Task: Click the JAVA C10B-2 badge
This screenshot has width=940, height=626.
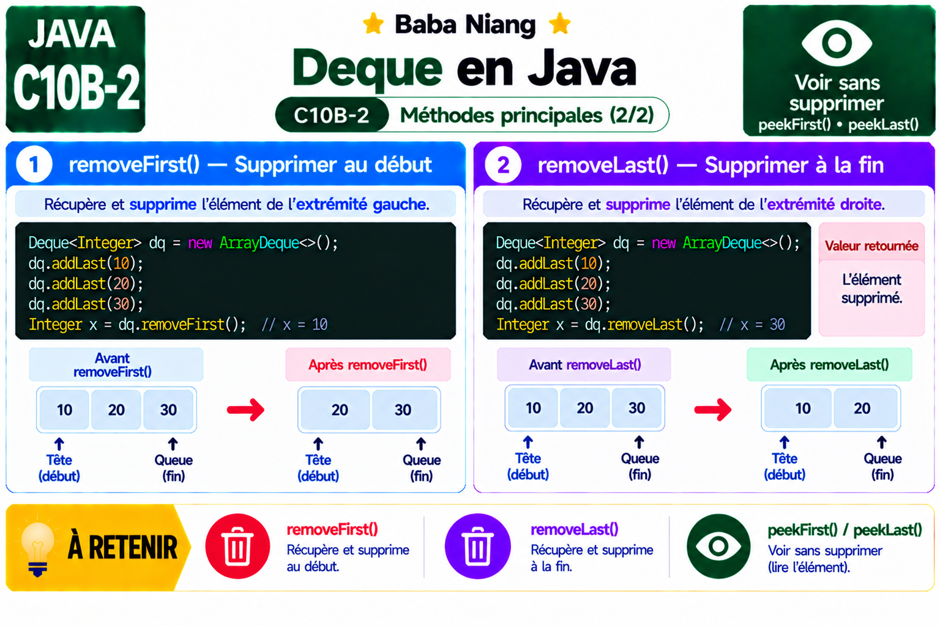Action: [75, 68]
